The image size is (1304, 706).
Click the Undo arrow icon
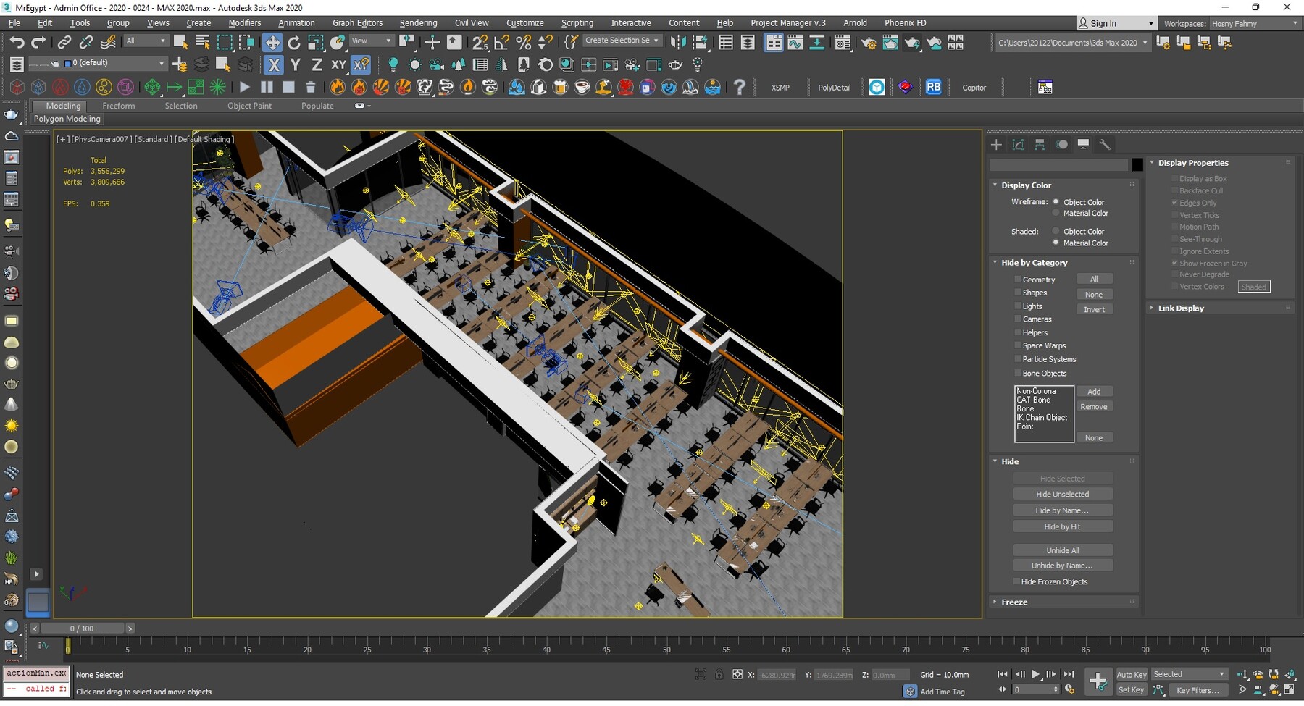[17, 43]
